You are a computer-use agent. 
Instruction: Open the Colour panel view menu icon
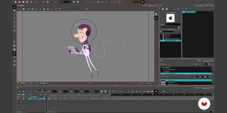(161, 61)
